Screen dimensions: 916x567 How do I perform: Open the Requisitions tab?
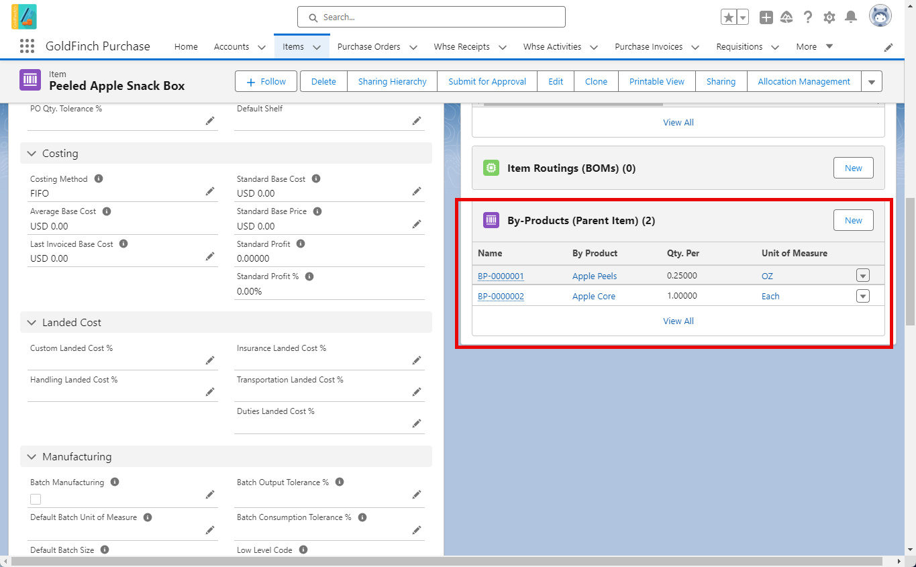pyautogui.click(x=740, y=47)
